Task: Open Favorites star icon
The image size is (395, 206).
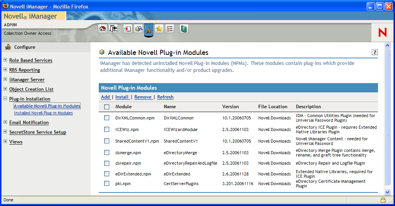Action: pos(159,29)
